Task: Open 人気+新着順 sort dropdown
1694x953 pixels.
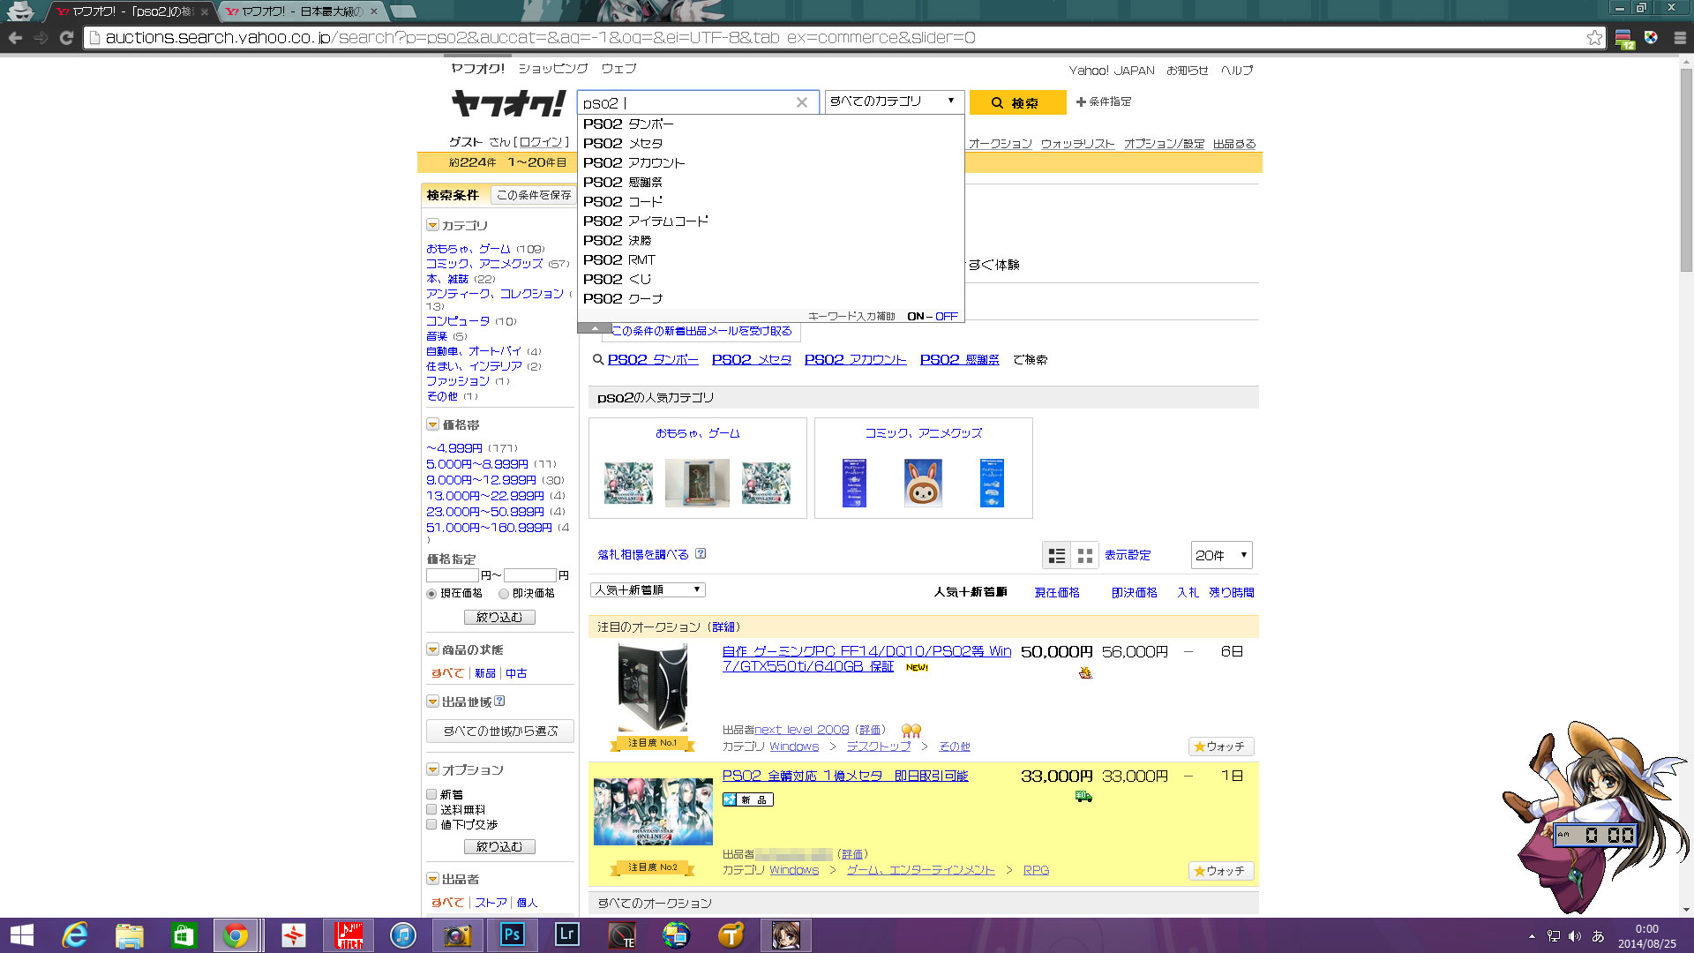Action: pyautogui.click(x=648, y=589)
